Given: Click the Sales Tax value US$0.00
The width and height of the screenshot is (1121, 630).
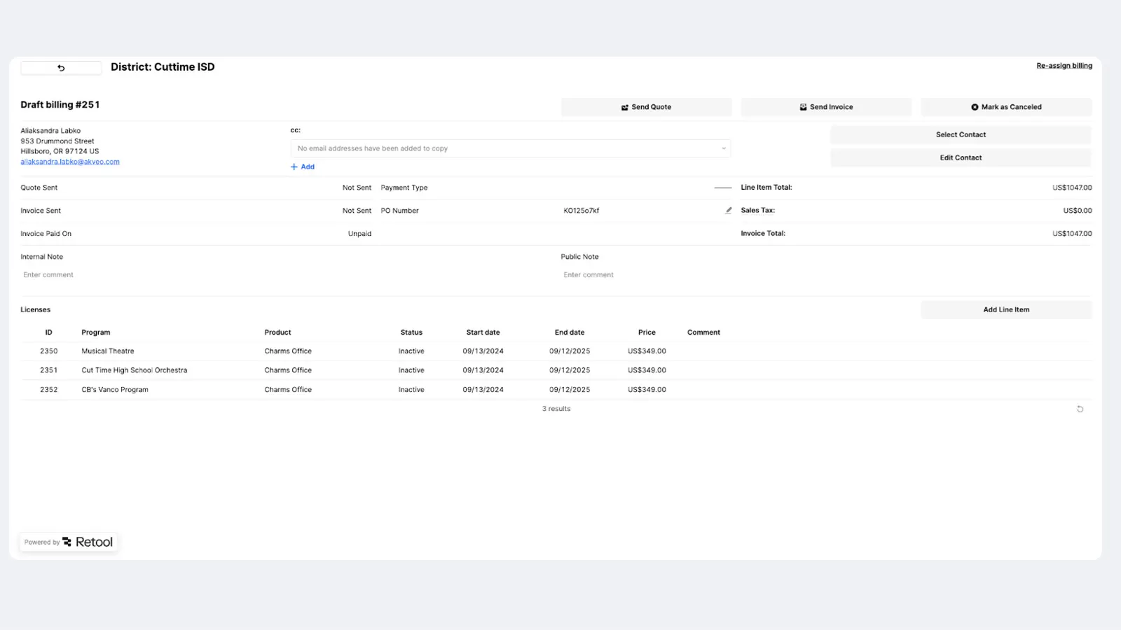Looking at the screenshot, I should point(1078,211).
